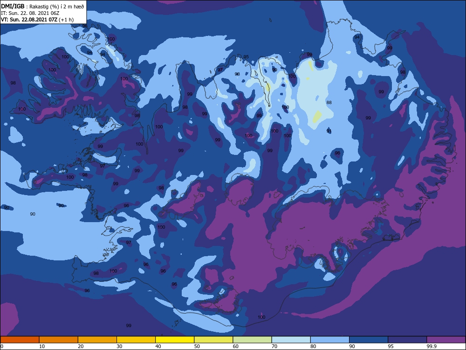Click the '50' legend tick label
Viewport: 466px width, 350px height.
click(x=197, y=346)
